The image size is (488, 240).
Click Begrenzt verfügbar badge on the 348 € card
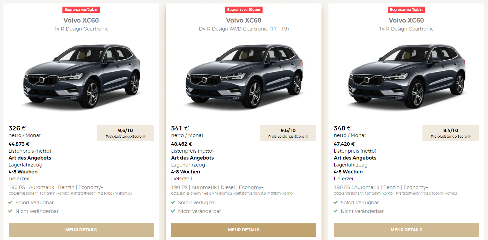point(406,10)
